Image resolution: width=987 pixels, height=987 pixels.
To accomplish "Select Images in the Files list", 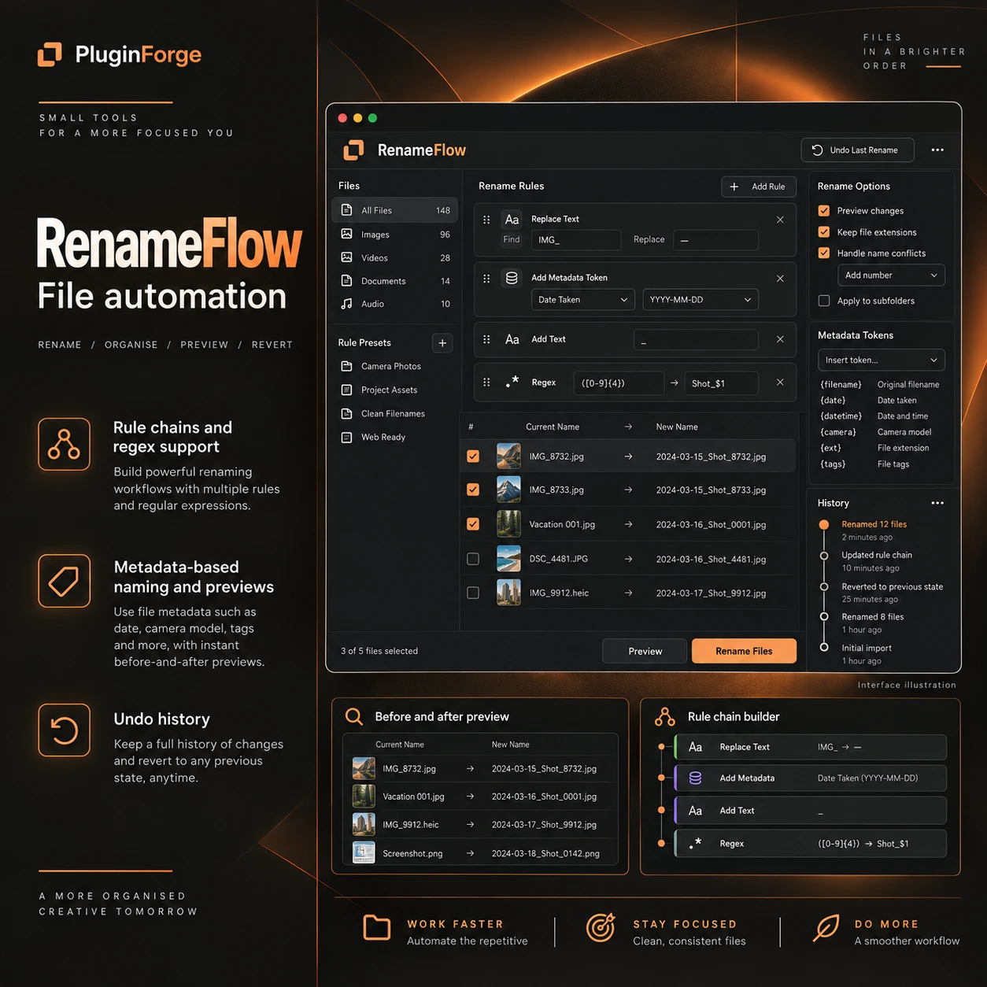I will click(395, 235).
